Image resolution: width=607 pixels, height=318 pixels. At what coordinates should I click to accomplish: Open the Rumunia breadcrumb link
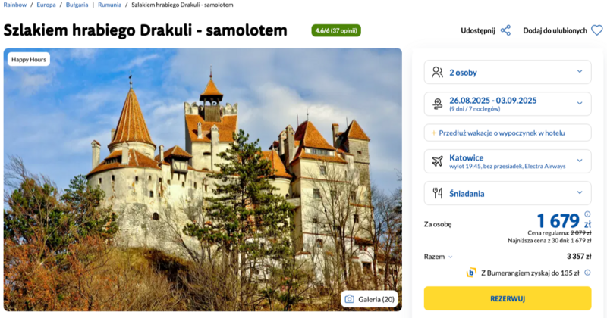pos(109,5)
